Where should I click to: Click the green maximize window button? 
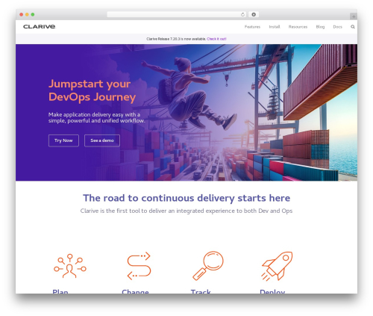click(33, 14)
